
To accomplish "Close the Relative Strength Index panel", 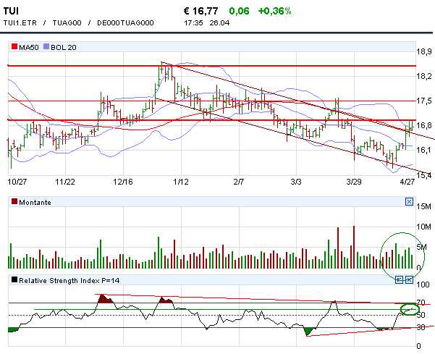I will pos(409,279).
